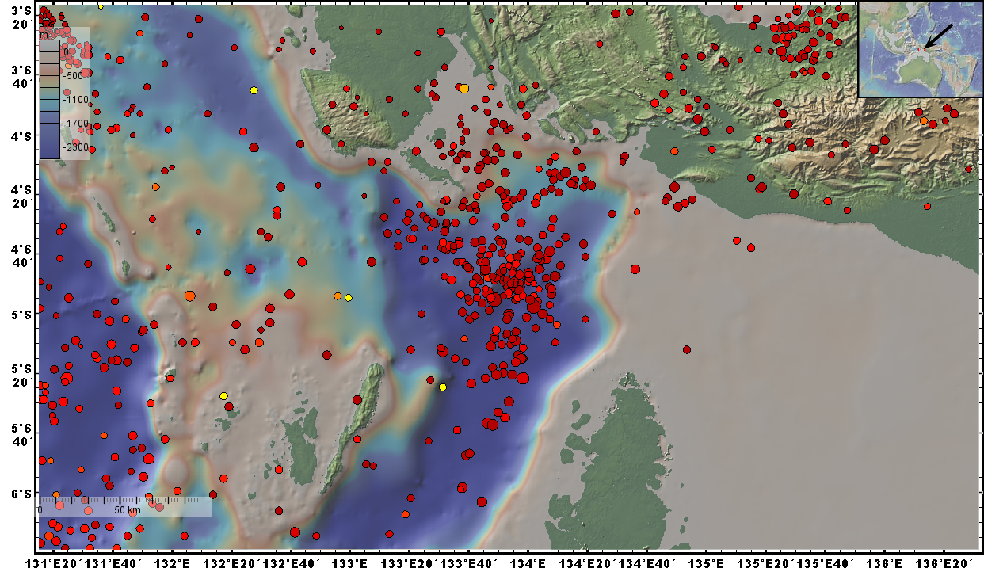Click the red location rectangle in inset map

pos(921,49)
